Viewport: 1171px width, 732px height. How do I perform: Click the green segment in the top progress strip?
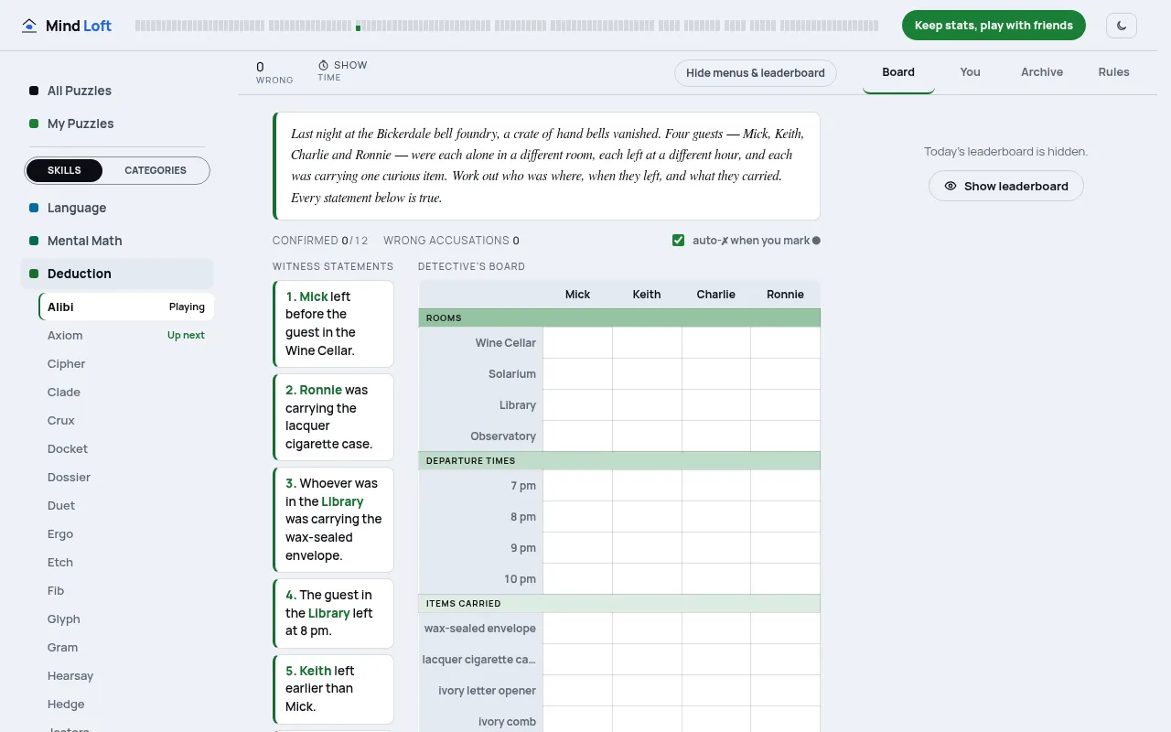click(358, 28)
